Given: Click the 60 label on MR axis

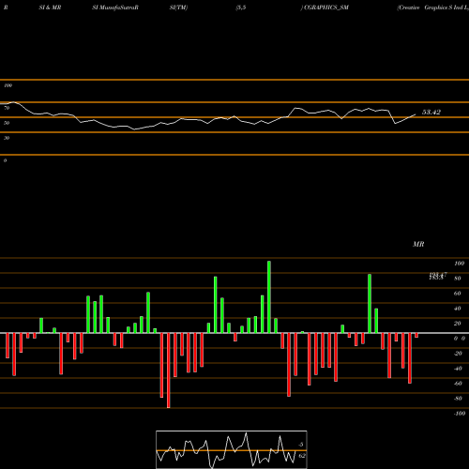Looking at the screenshot, I should (458, 294).
